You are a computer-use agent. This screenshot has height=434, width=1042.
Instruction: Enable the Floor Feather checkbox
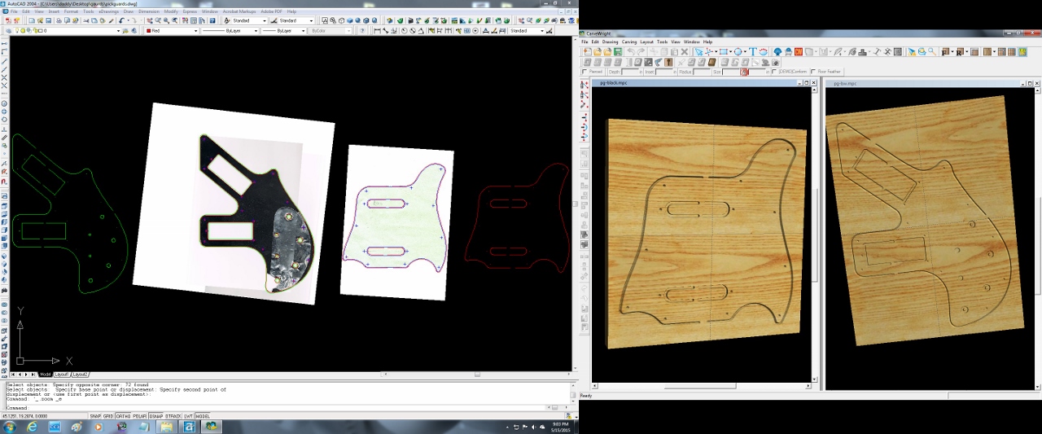(x=814, y=72)
